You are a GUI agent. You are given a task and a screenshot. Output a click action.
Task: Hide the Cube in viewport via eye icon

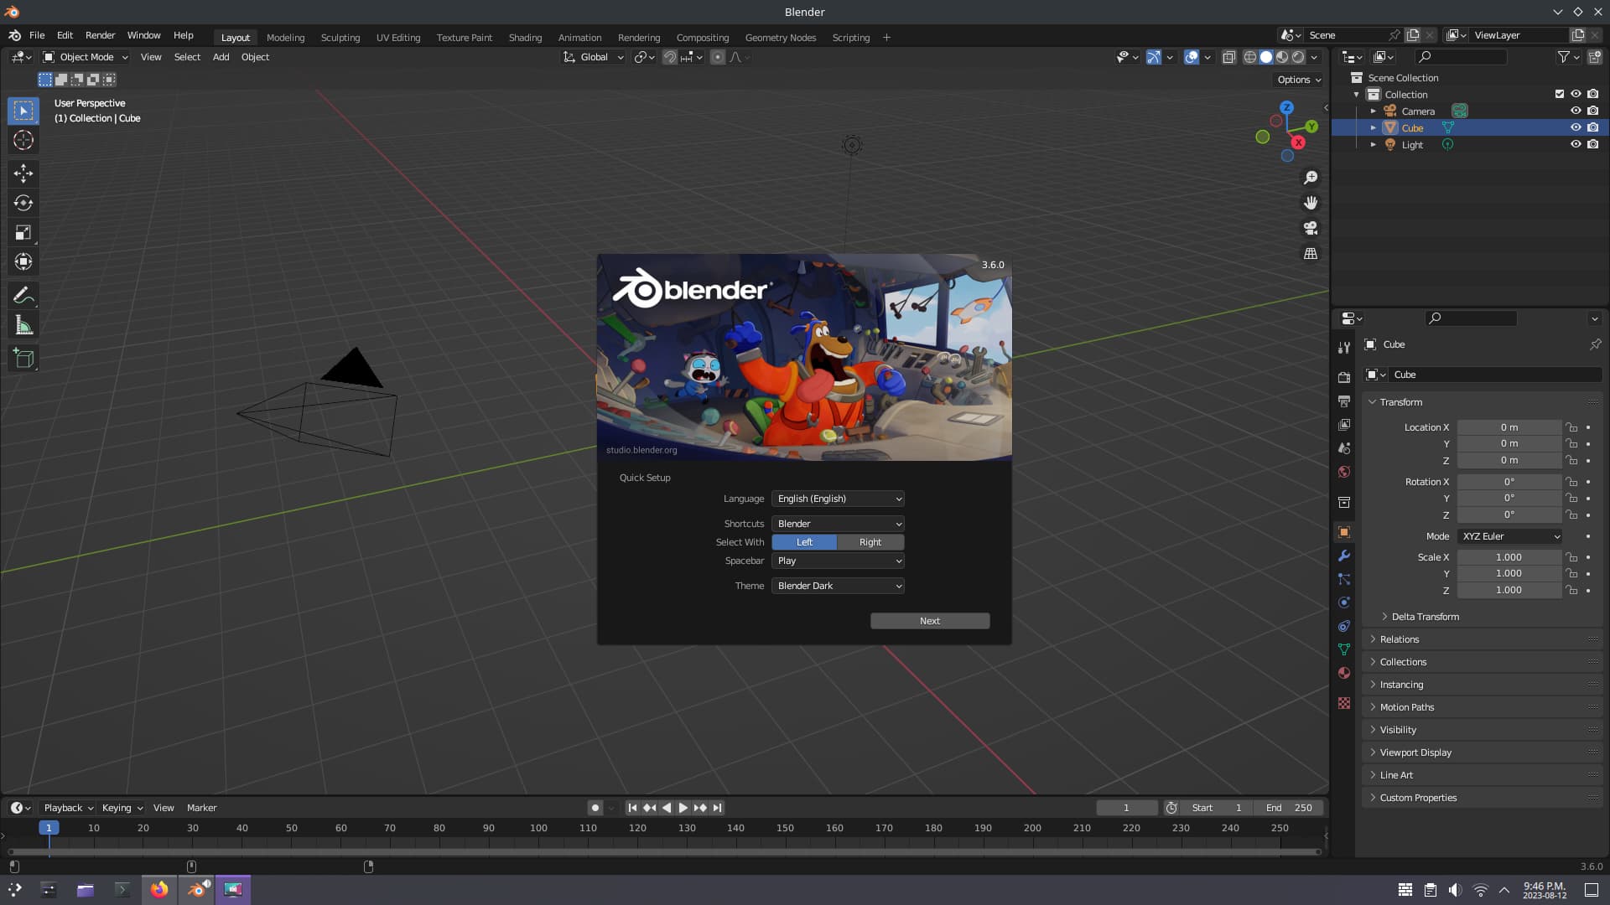[x=1576, y=127]
